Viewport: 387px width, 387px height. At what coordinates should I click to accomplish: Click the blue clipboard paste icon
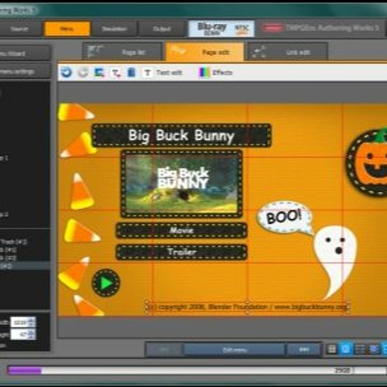132,73
